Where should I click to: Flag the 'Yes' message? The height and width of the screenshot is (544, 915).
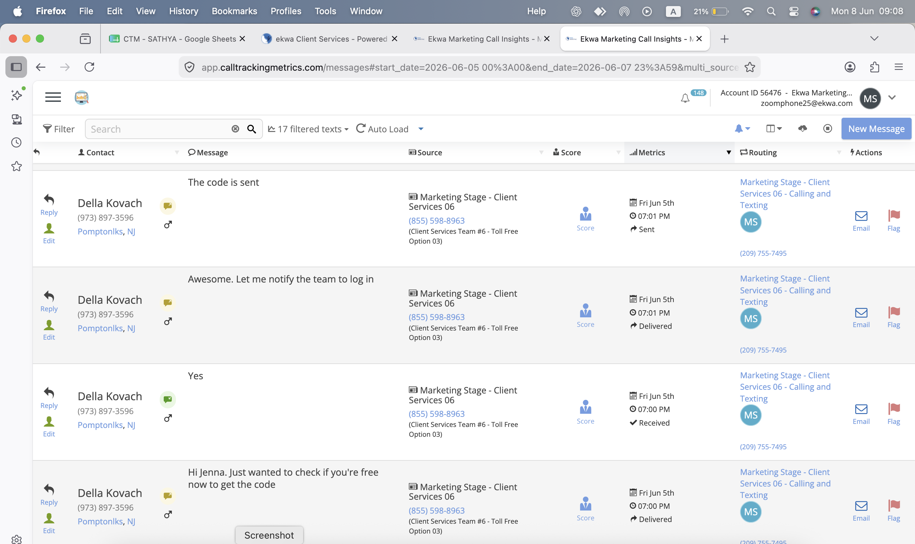(894, 414)
